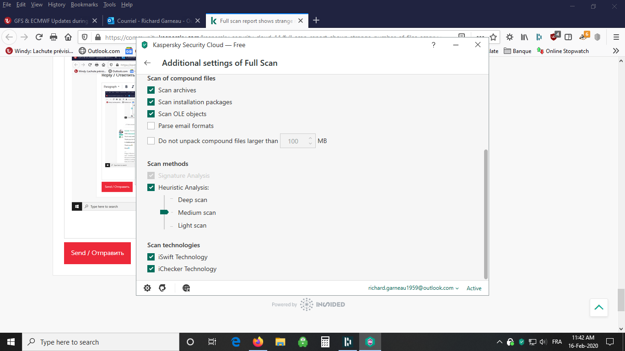The height and width of the screenshot is (351, 625).
Task: Go to Firefox home page
Action: coord(68,37)
